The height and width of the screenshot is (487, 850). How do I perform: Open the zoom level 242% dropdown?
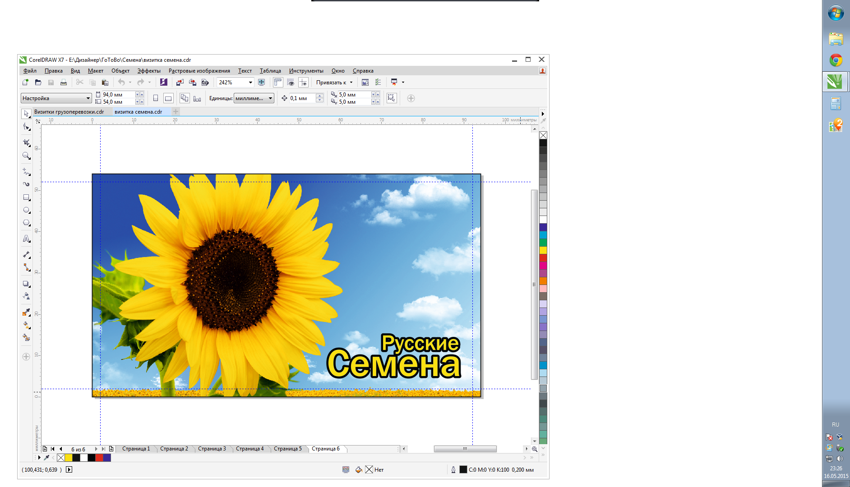[x=250, y=82]
